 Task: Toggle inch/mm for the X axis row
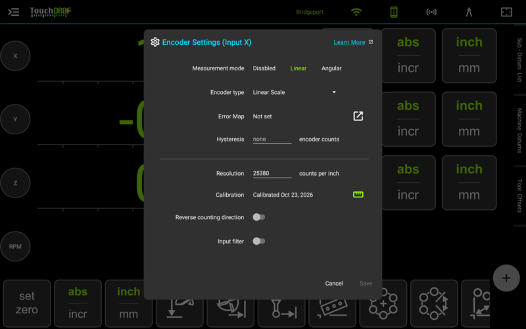[x=469, y=56]
